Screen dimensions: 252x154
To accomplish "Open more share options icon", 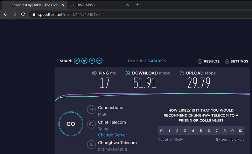I will tap(99, 61).
